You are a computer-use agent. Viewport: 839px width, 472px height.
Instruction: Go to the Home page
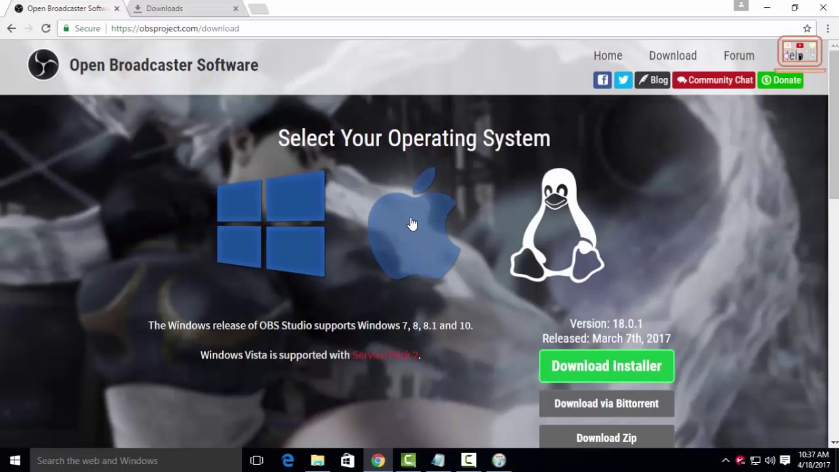coord(608,56)
